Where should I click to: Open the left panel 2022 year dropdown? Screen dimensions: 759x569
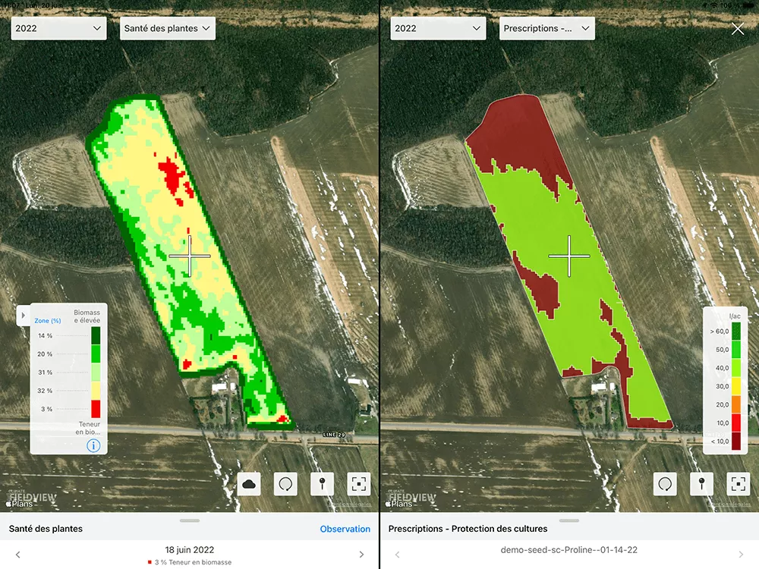click(x=58, y=29)
